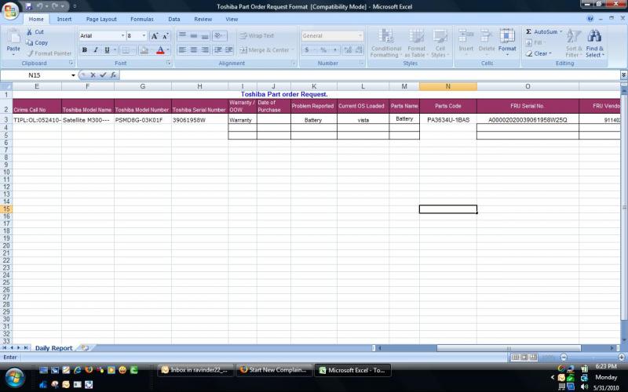Open the Formulas tab

(142, 19)
